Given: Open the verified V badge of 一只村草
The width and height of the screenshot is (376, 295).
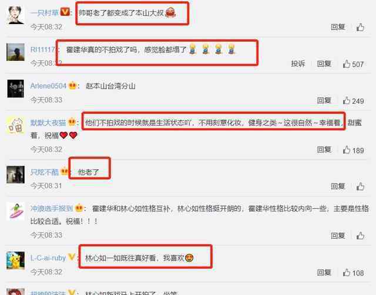Looking at the screenshot, I should coord(65,12).
